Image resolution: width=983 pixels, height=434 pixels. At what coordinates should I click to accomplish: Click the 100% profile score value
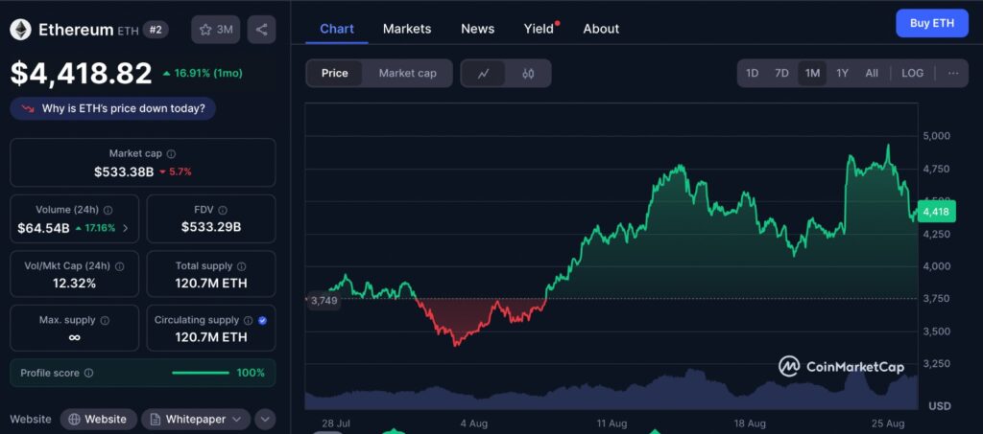click(251, 373)
